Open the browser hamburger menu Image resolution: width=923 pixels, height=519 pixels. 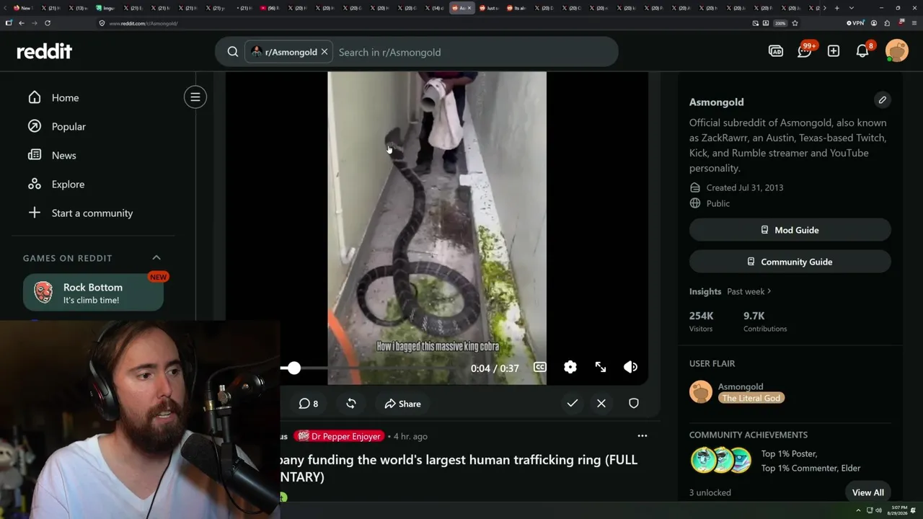[x=913, y=23]
